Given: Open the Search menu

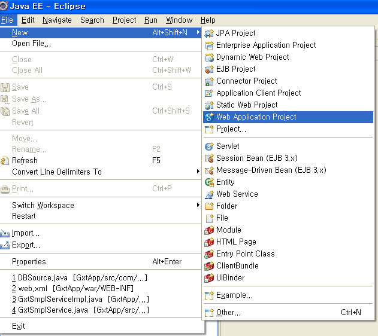Looking at the screenshot, I should coord(92,20).
